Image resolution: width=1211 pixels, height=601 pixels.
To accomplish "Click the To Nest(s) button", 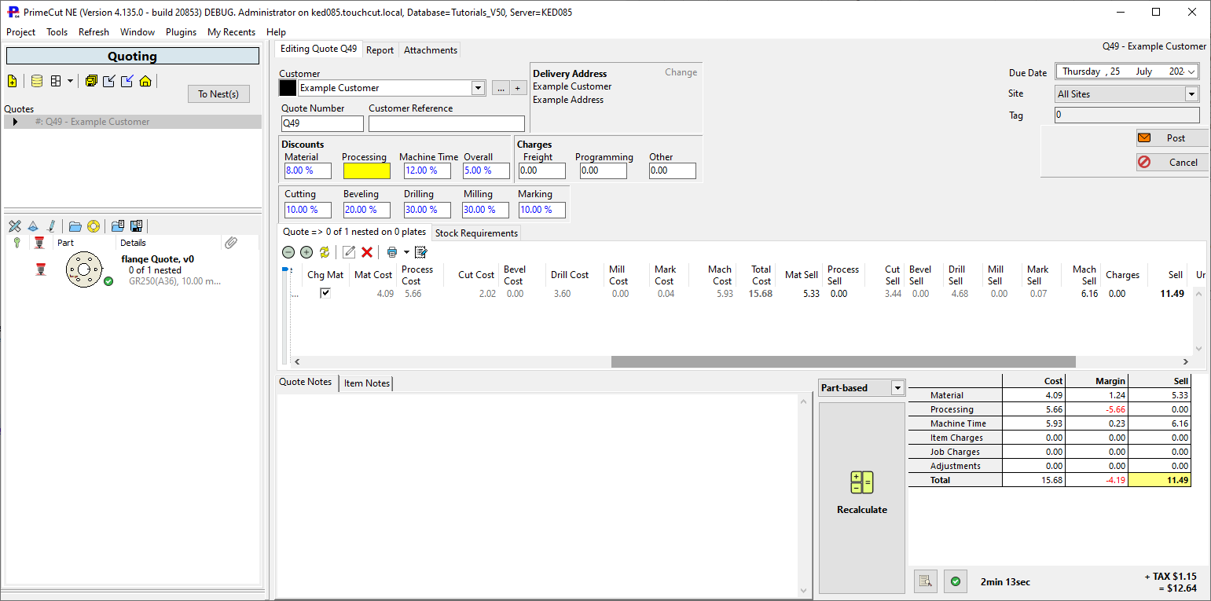I will coord(218,94).
